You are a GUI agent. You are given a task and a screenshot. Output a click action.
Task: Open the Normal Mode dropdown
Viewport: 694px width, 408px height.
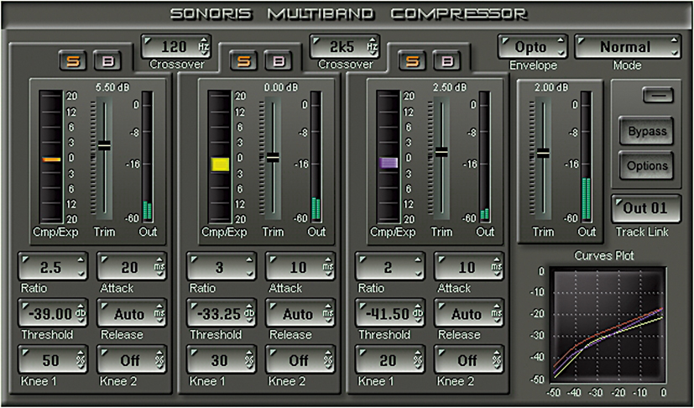click(627, 47)
